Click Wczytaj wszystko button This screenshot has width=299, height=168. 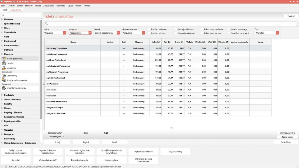coord(287,133)
